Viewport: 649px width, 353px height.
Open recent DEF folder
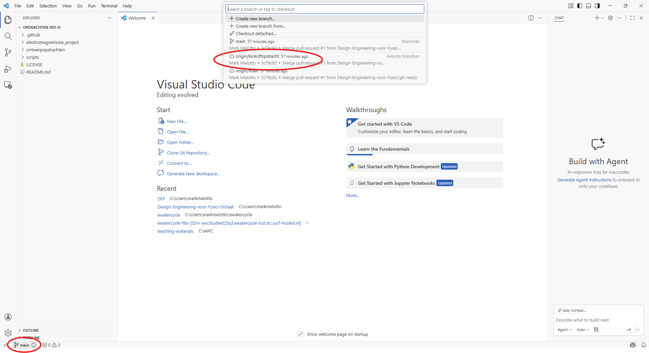pos(161,199)
